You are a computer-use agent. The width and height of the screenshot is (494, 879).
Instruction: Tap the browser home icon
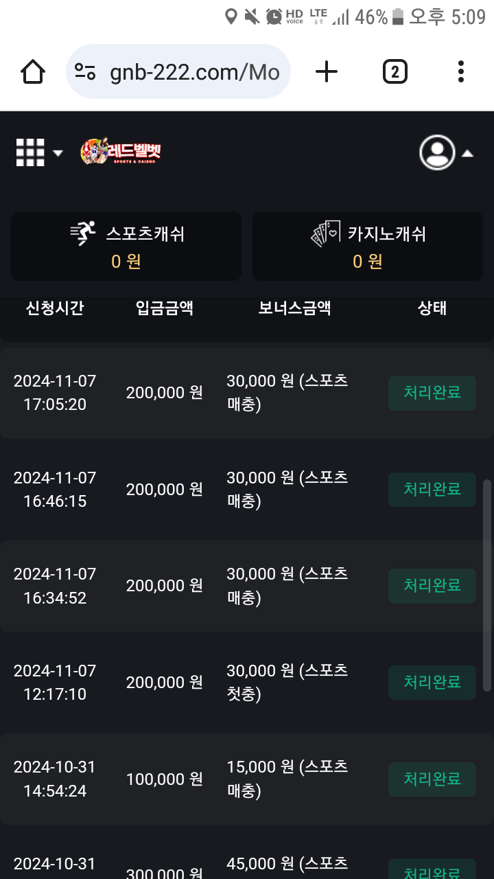click(33, 71)
